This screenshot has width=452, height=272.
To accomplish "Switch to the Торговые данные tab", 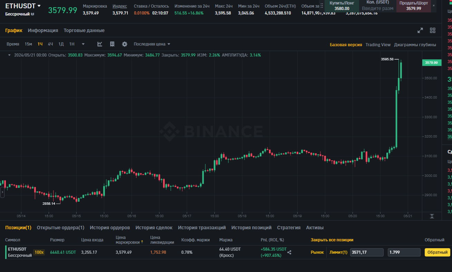I will [84, 30].
